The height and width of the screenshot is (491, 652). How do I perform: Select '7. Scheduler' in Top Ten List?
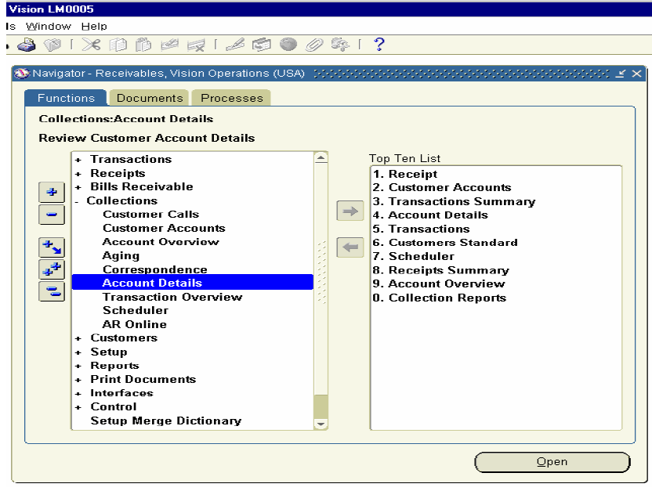pyautogui.click(x=413, y=256)
